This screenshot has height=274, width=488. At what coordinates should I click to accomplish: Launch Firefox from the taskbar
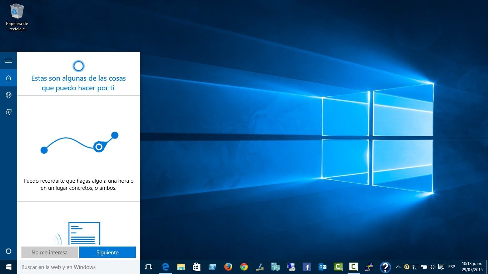pyautogui.click(x=228, y=267)
